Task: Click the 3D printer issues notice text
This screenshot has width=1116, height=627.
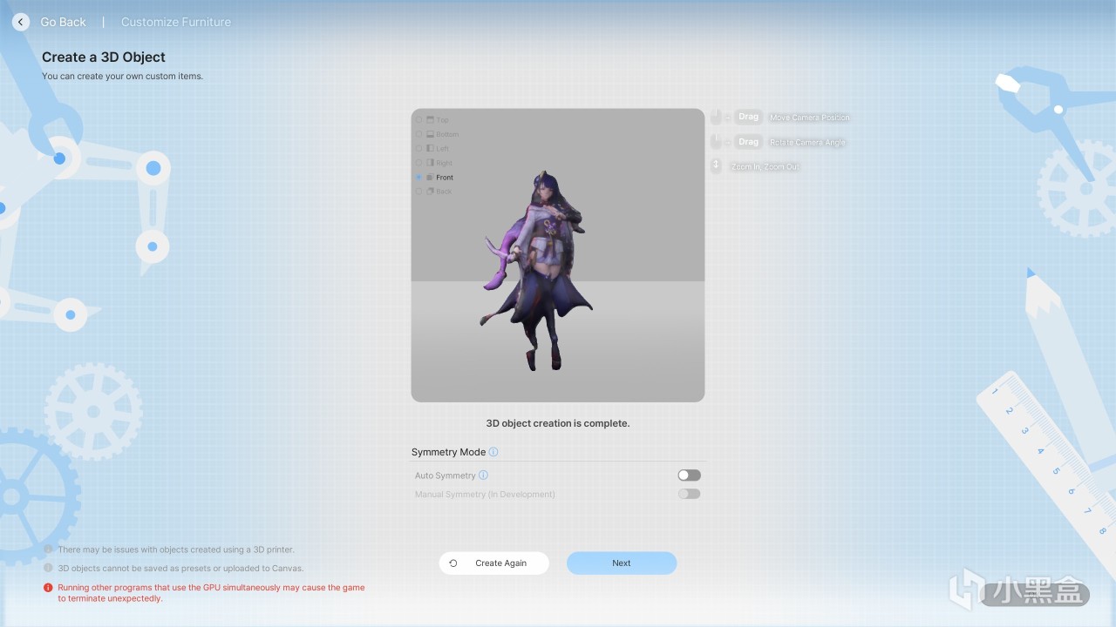Action: (176, 549)
